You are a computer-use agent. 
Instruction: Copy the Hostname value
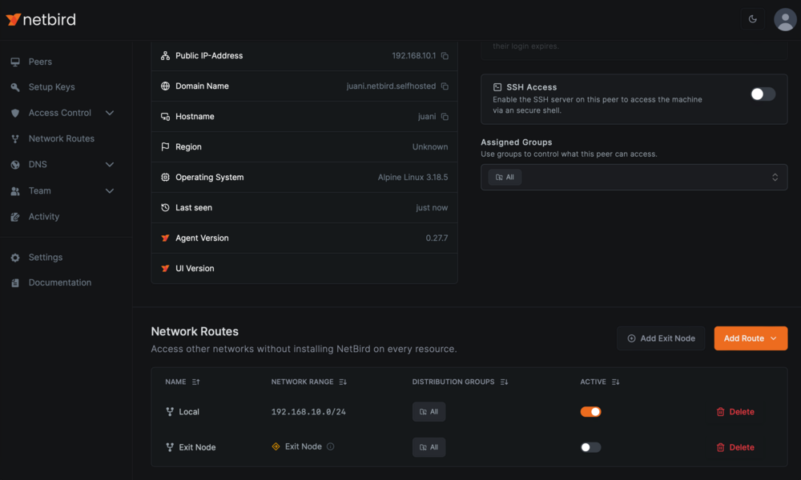(x=445, y=117)
